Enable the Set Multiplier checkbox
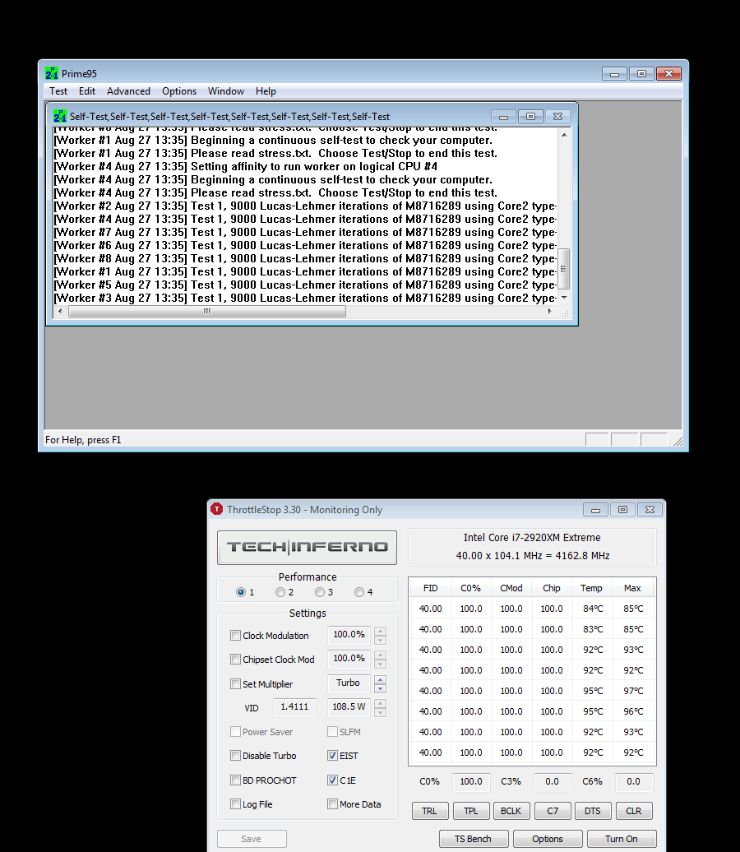This screenshot has height=852, width=740. tap(235, 683)
